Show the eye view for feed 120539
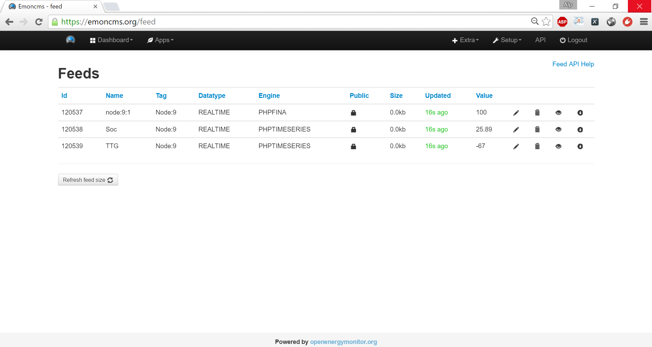The image size is (652, 347). tap(559, 146)
